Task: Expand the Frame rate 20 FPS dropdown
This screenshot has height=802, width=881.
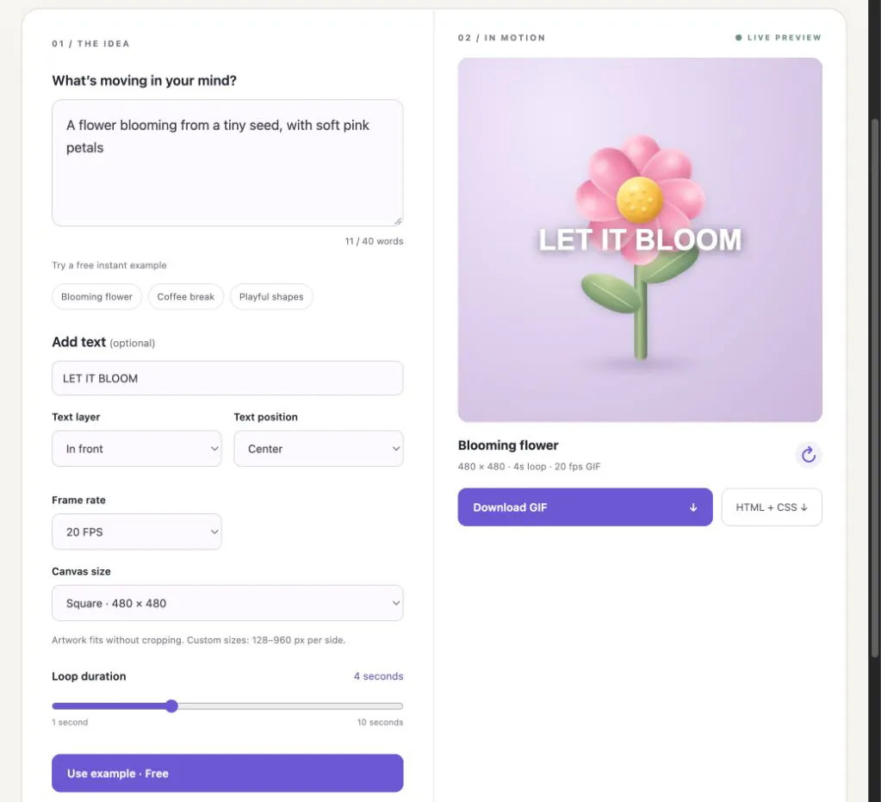Action: [137, 532]
